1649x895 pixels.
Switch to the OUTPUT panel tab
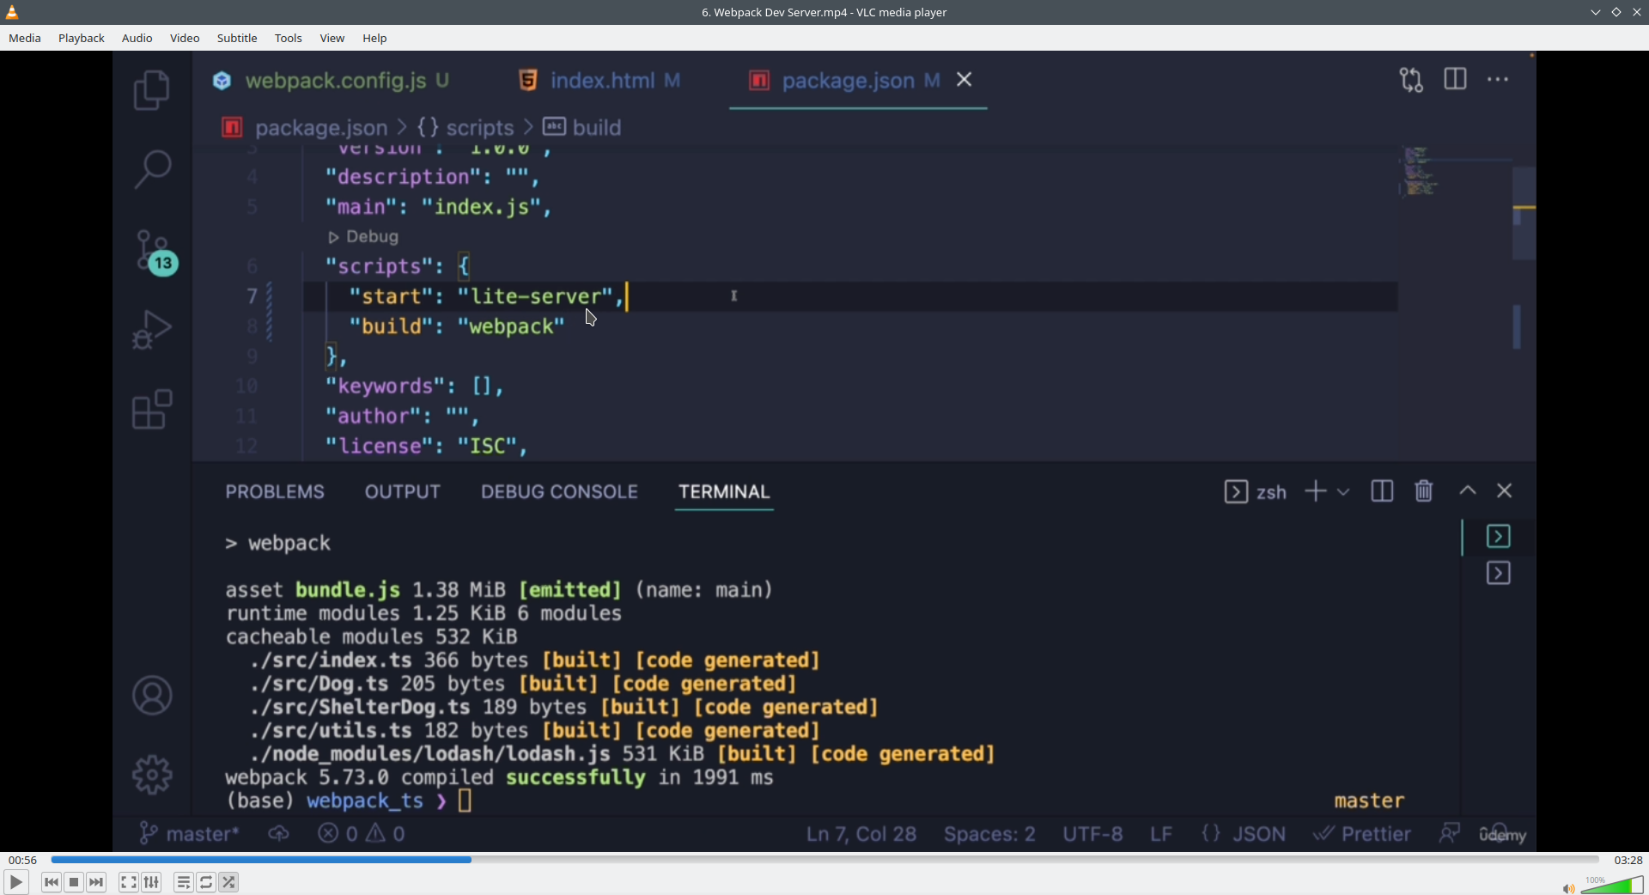(403, 491)
